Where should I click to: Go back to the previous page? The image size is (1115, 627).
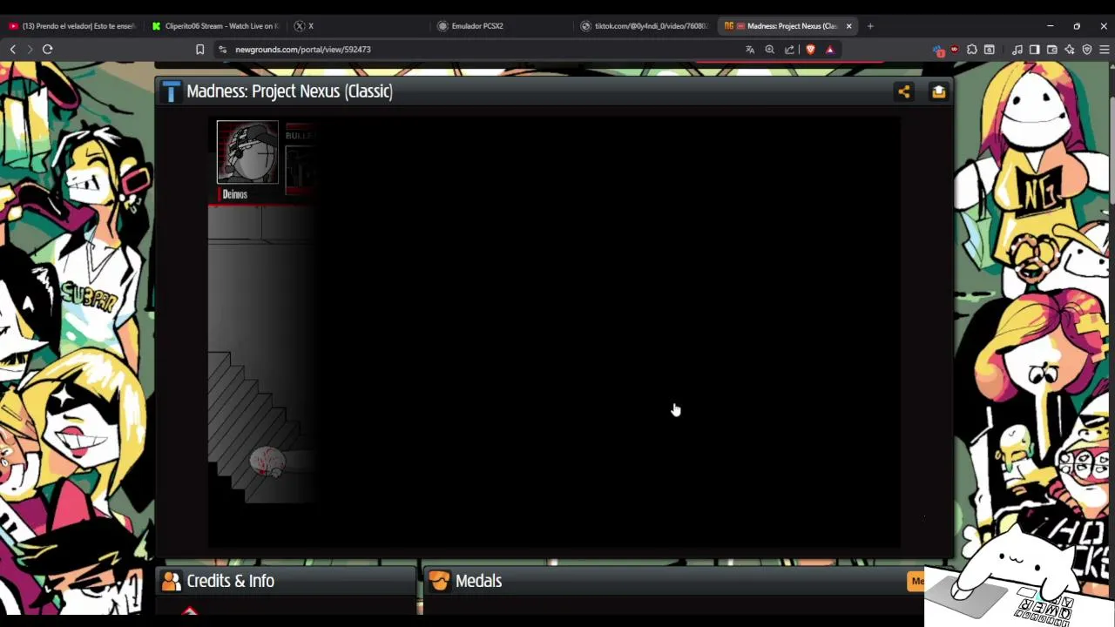tap(12, 50)
